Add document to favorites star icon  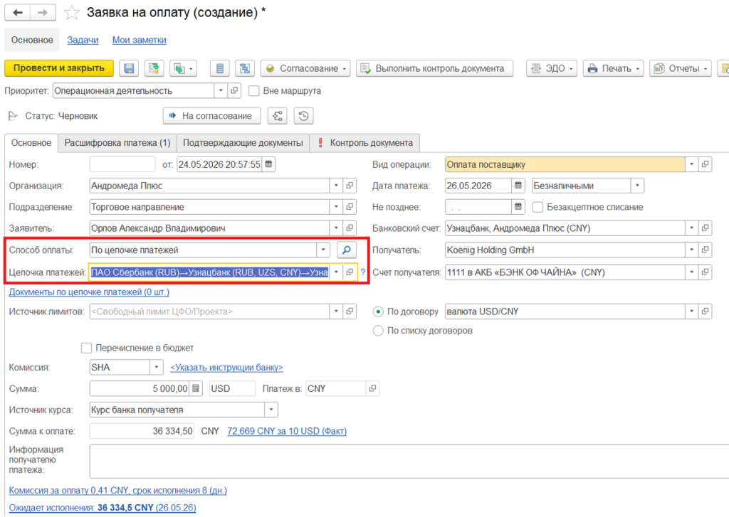pyautogui.click(x=72, y=13)
